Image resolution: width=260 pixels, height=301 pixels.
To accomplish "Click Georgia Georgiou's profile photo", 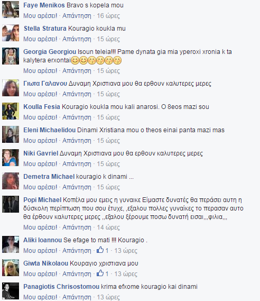I will 11,56.
